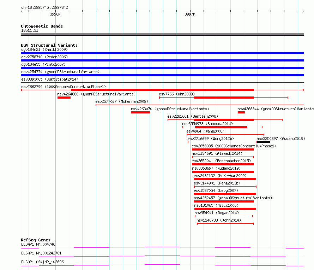Click the nsv4254774 gnomAD variant label

click(60, 72)
